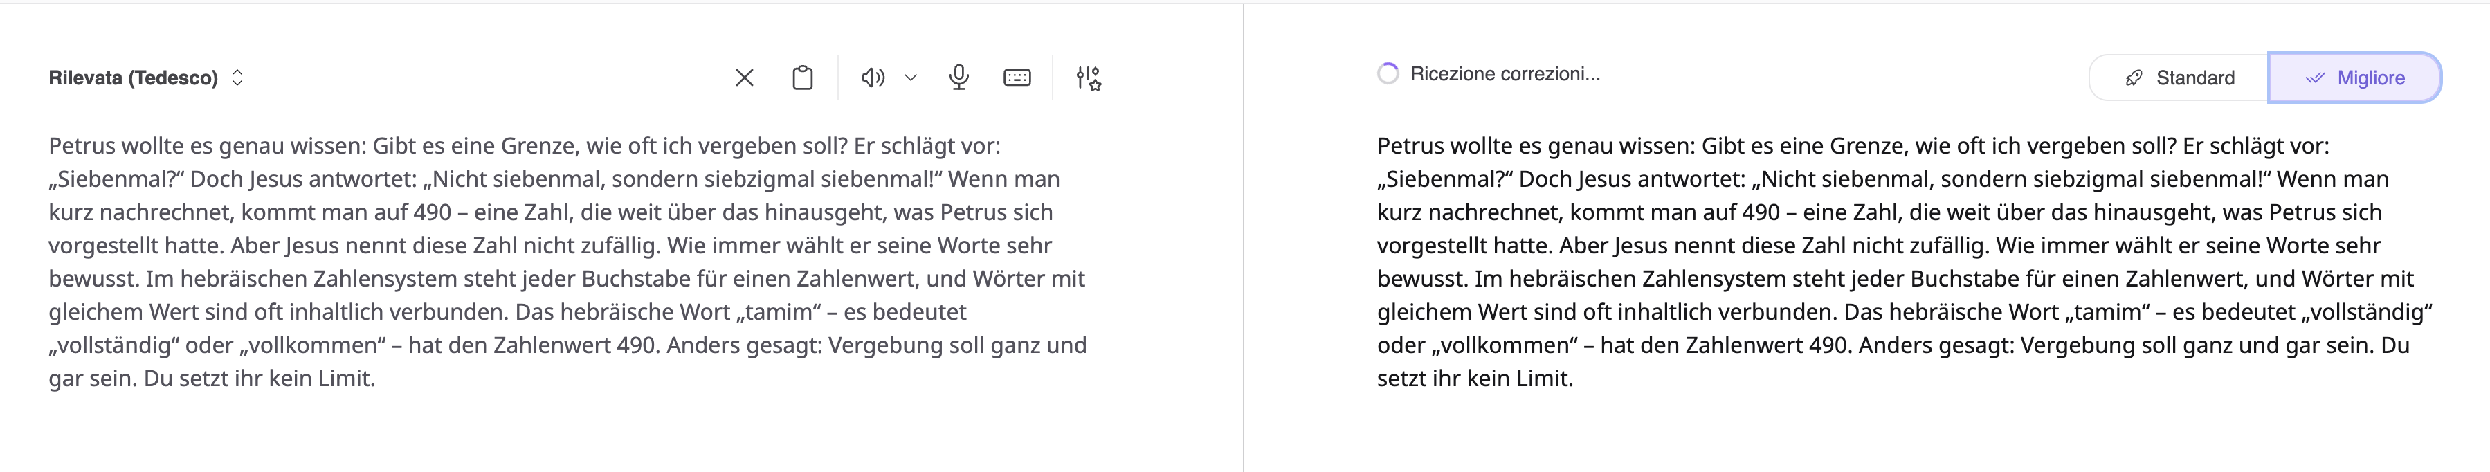Click the up-down arrows beside Rilevata (Tedesco)
This screenshot has height=472, width=2490.
pos(238,78)
